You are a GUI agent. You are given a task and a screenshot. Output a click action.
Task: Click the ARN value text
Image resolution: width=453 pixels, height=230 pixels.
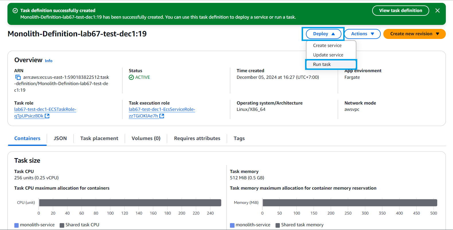click(62, 84)
